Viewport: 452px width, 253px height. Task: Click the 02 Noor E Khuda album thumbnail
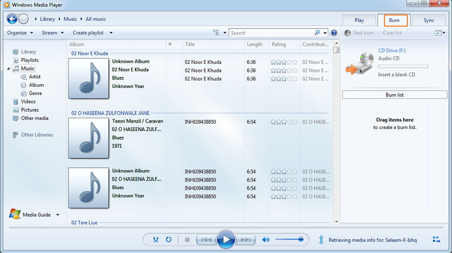(88, 78)
